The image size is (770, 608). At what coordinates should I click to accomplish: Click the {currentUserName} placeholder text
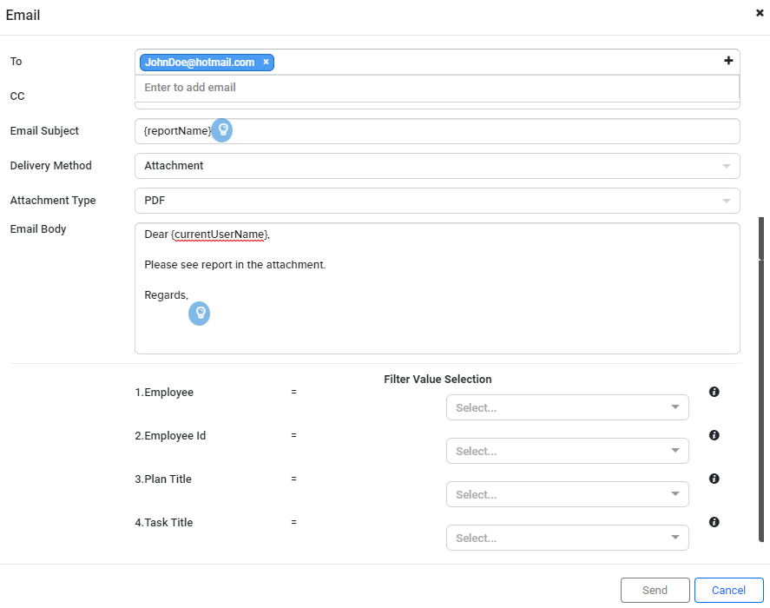[220, 235]
